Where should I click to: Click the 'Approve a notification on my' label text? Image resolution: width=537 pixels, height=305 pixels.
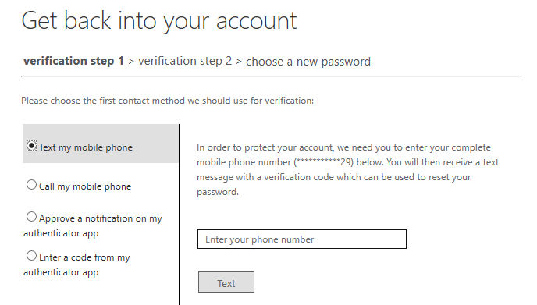(x=101, y=218)
